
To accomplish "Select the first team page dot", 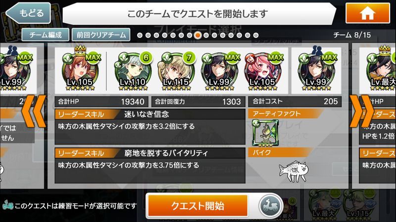I will pyautogui.click(x=140, y=35).
